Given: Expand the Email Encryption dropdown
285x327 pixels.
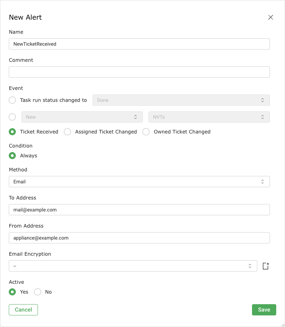Looking at the screenshot, I should pos(133,266).
